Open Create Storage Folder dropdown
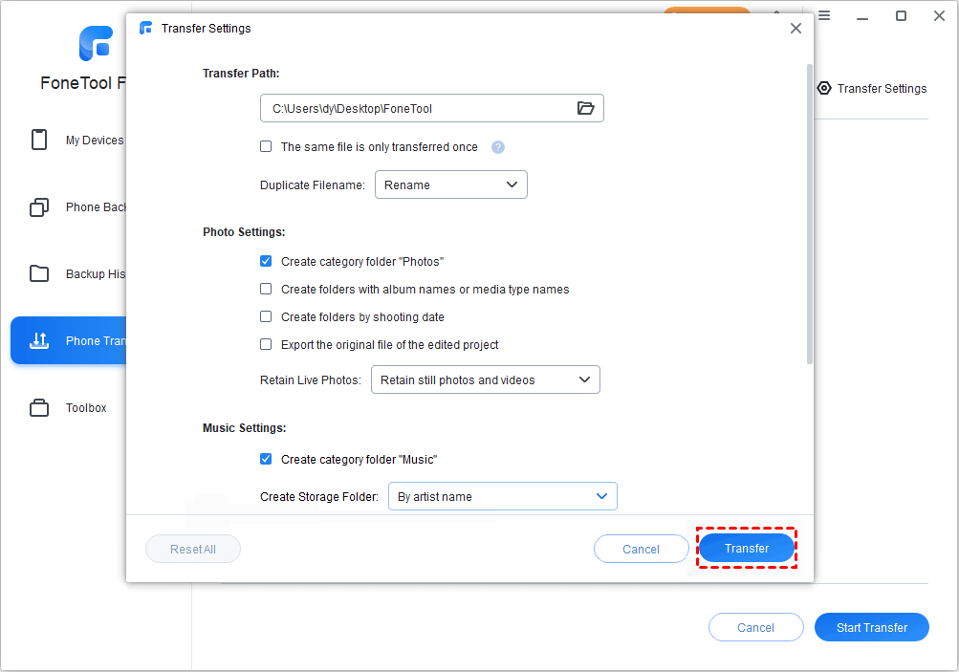 502,496
